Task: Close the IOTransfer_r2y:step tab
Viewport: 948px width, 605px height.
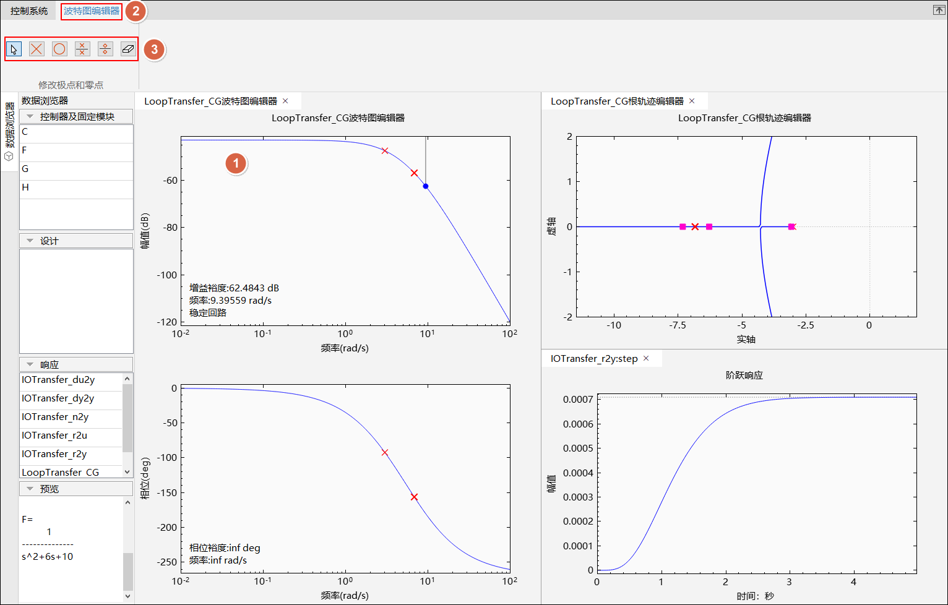Action: (646, 358)
